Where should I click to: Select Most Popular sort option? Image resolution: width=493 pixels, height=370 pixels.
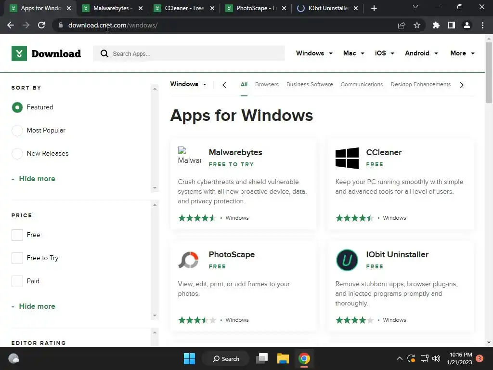(17, 130)
